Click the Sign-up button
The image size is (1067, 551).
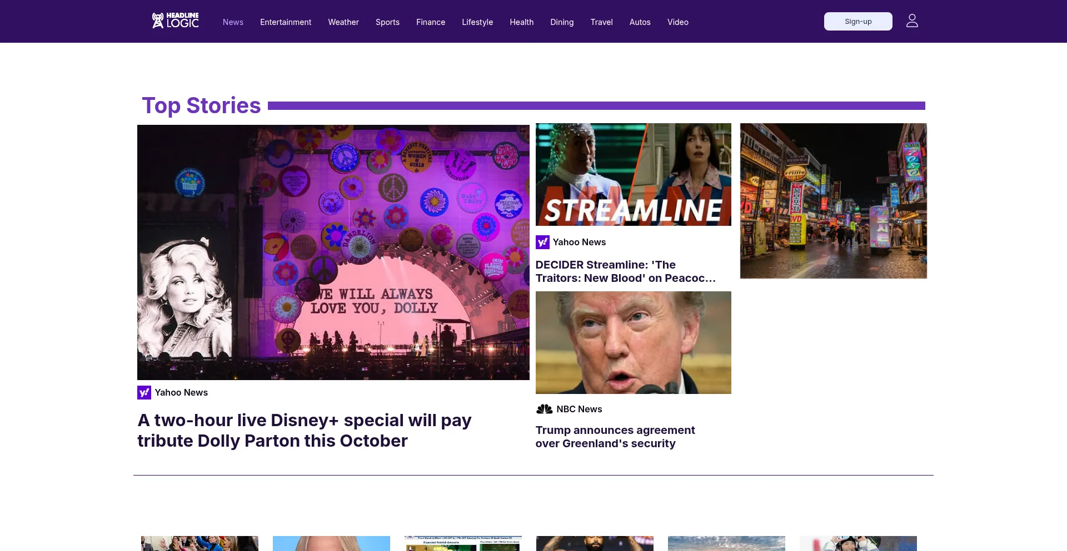(x=858, y=22)
